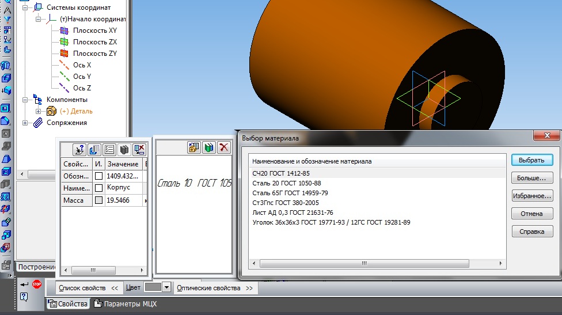Viewport: 562px width, 315px height.
Task: Collapse the (т)Начало координат node
Action: (38, 19)
